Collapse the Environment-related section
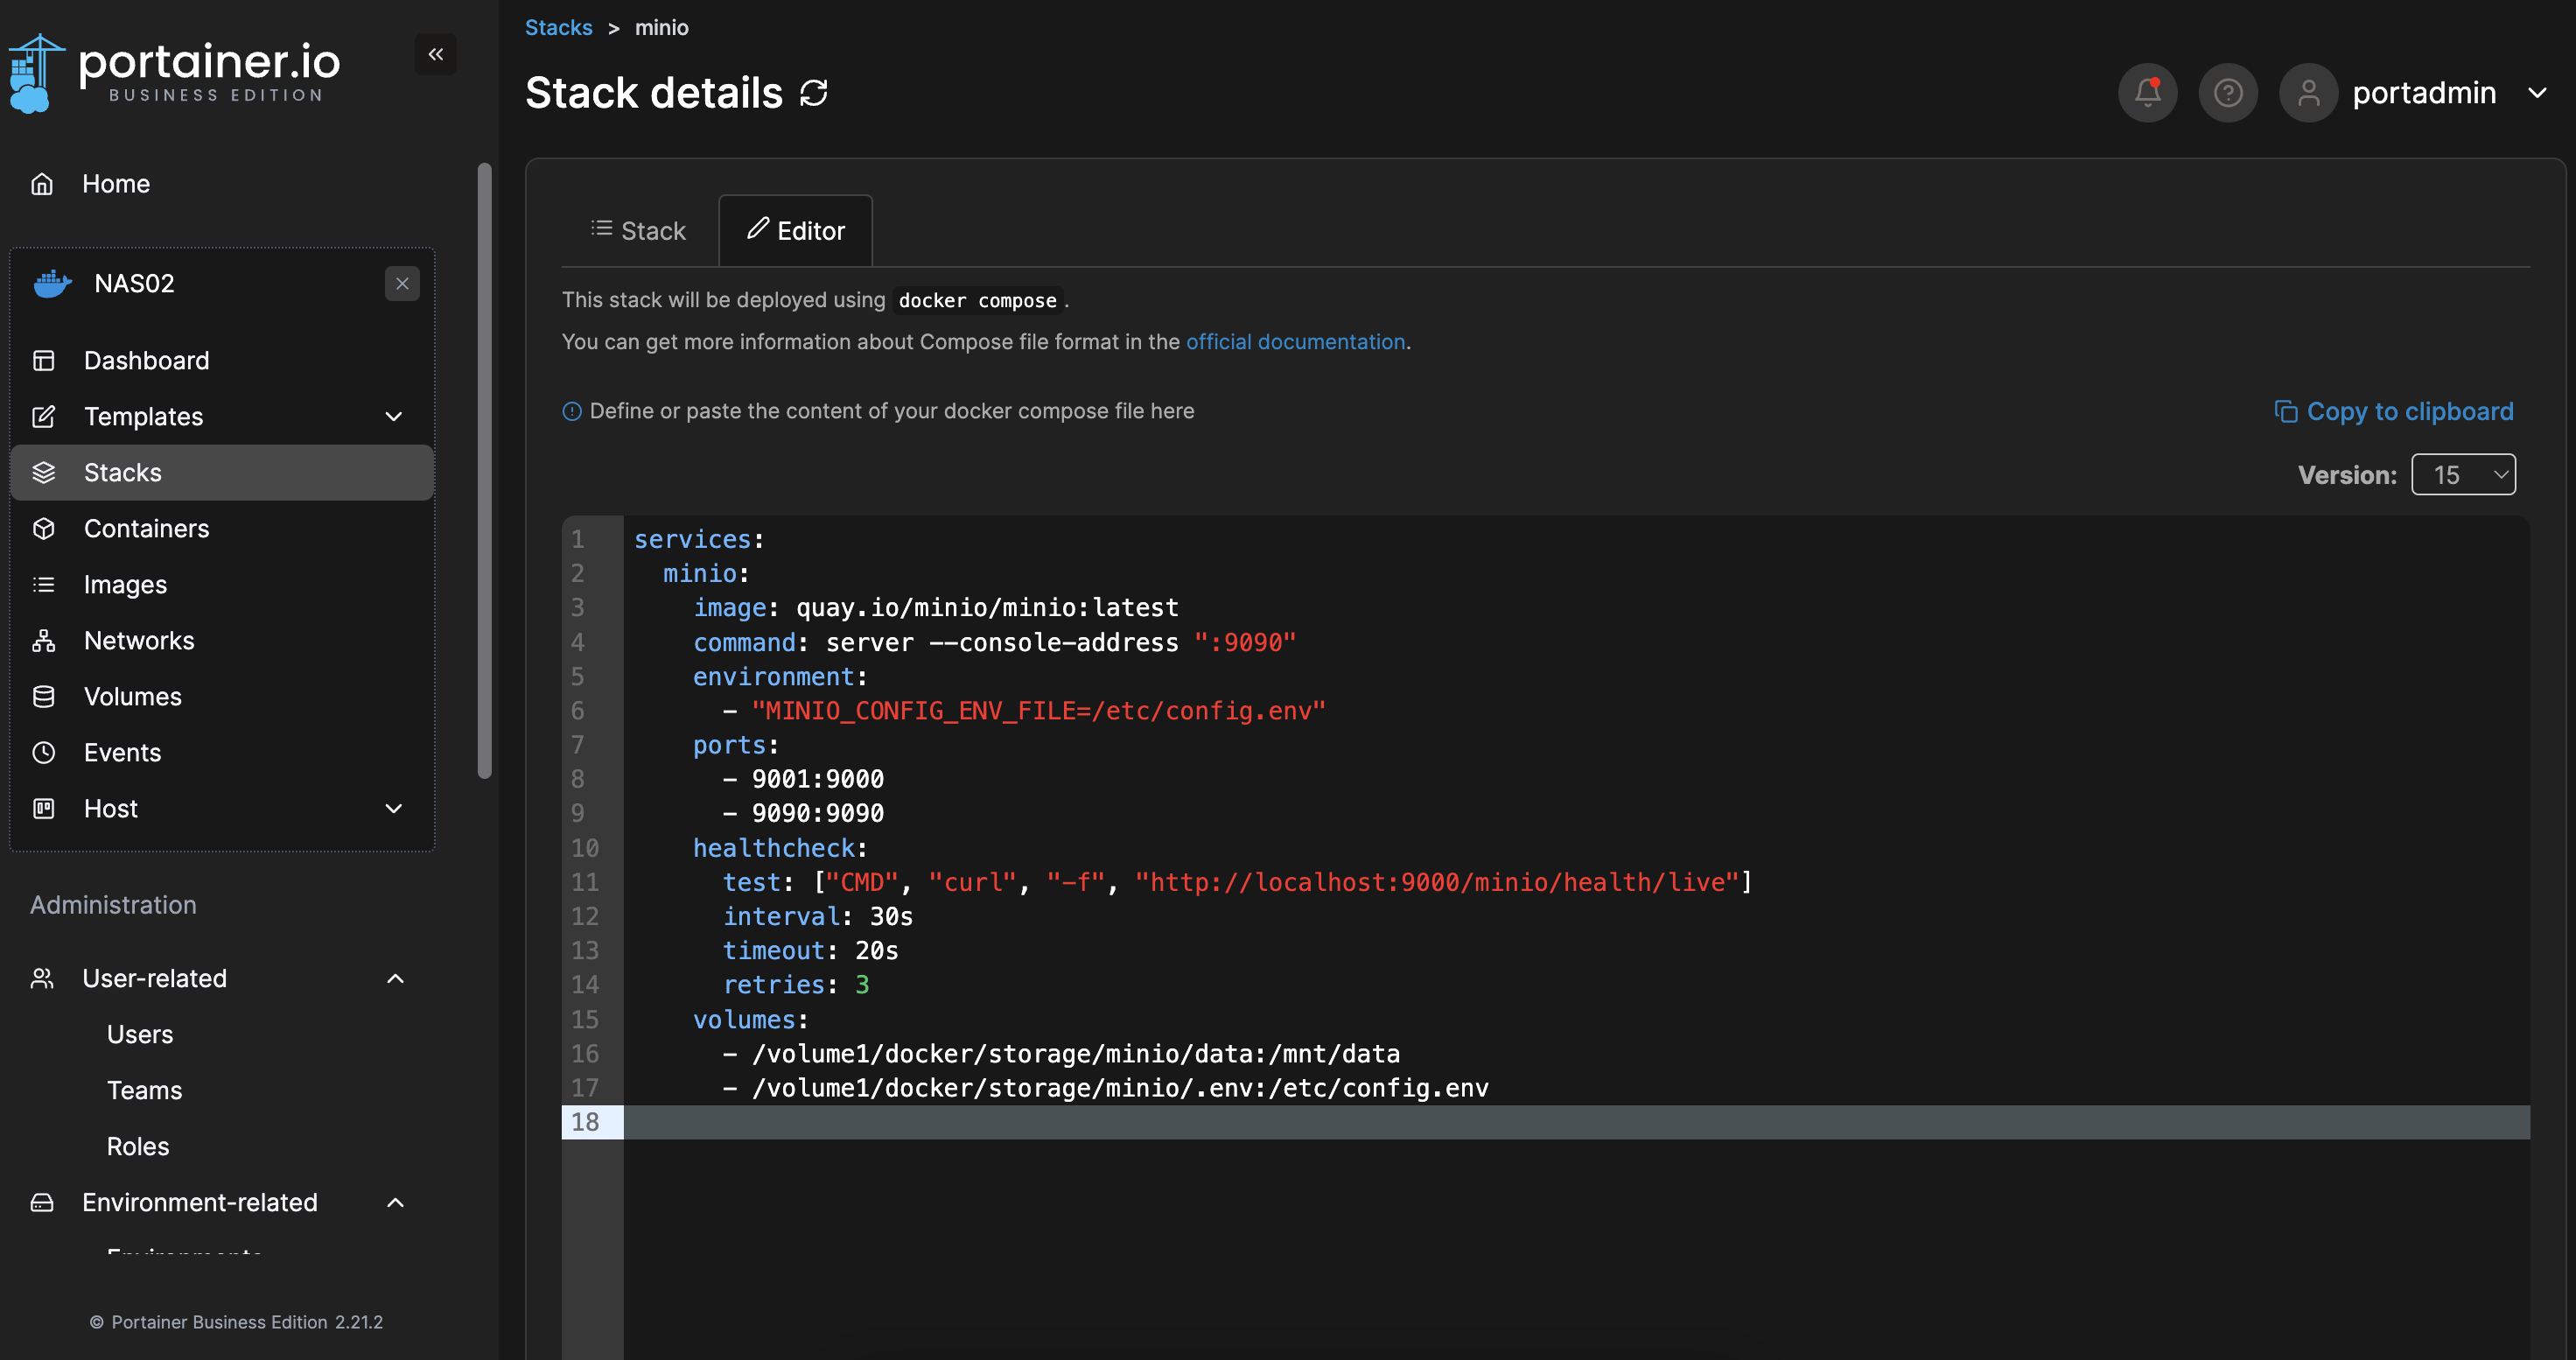This screenshot has width=2576, height=1360. (x=395, y=1203)
